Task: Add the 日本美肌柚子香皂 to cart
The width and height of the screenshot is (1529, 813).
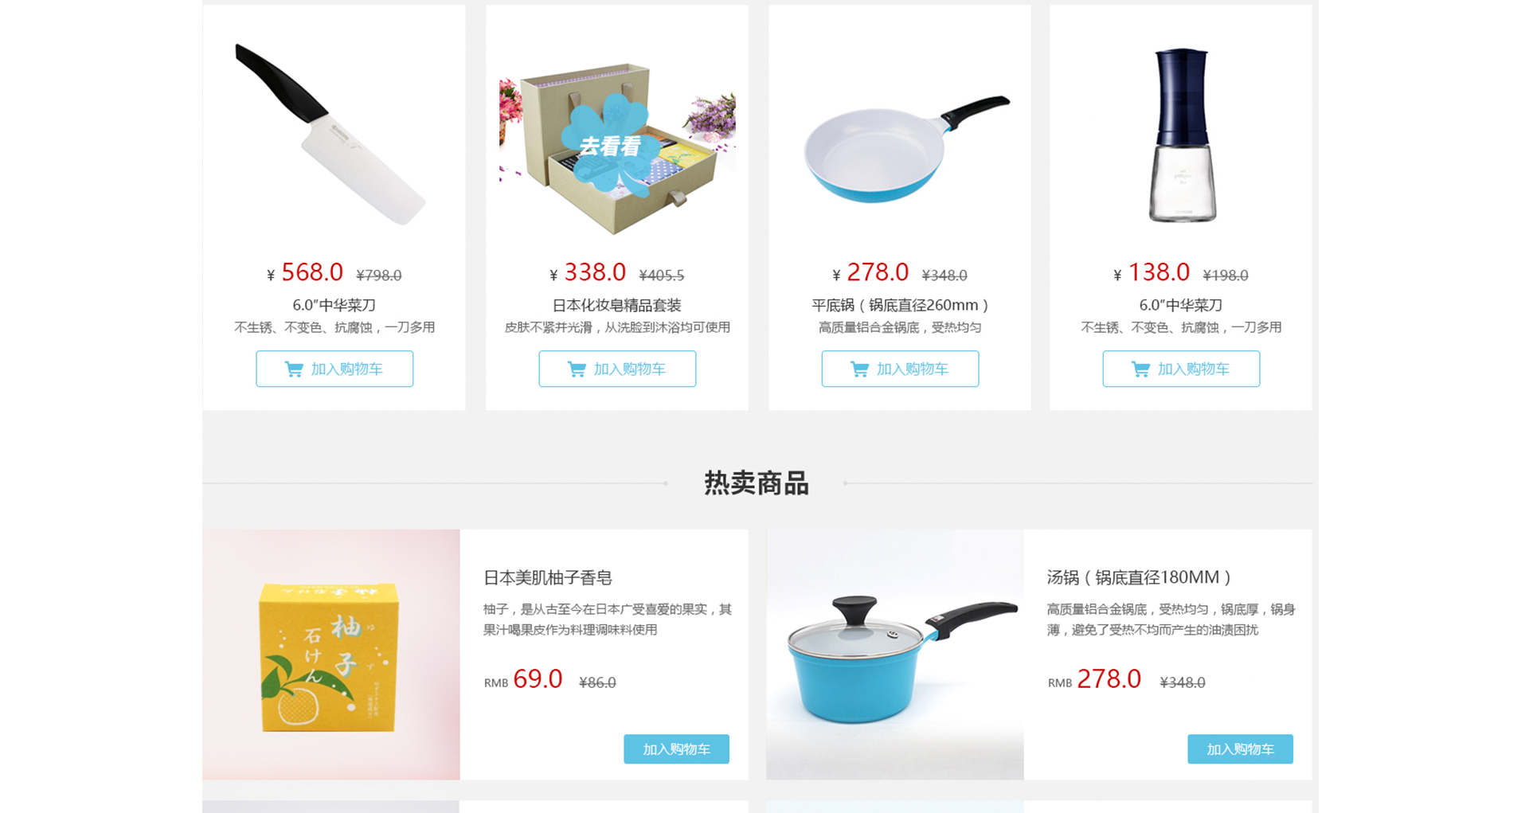Action: tap(676, 749)
